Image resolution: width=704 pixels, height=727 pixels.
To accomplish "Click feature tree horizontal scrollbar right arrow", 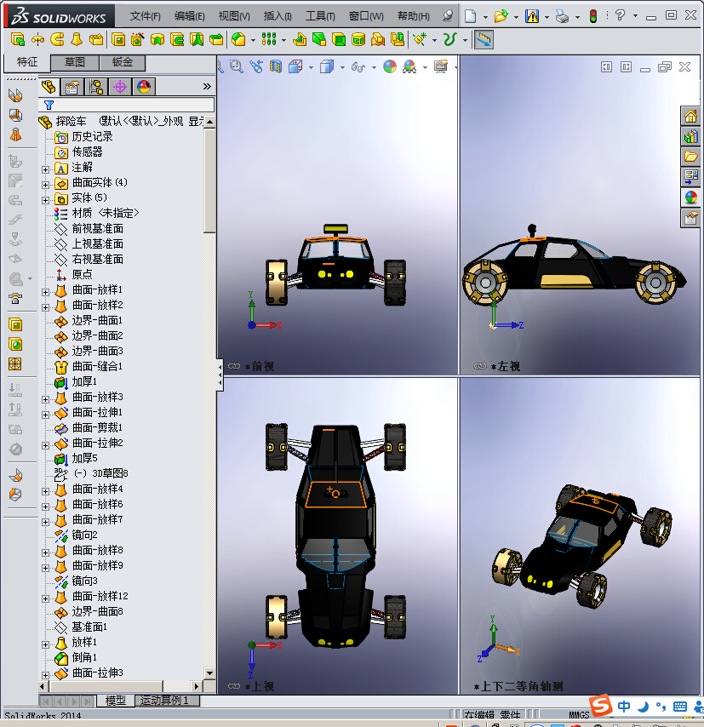I will (x=197, y=686).
